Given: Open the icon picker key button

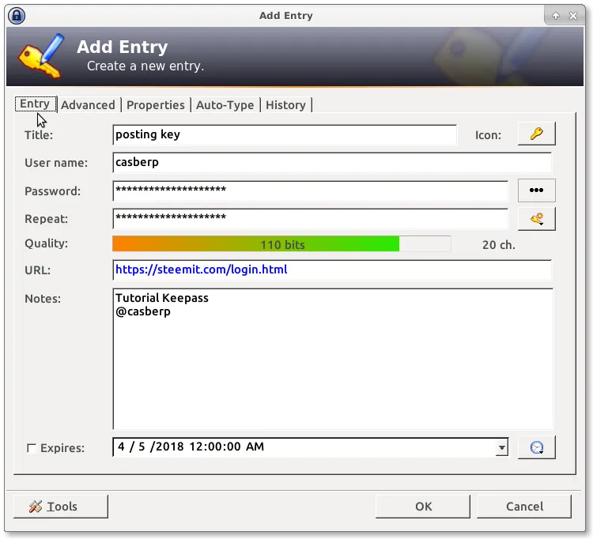Looking at the screenshot, I should coord(536,134).
